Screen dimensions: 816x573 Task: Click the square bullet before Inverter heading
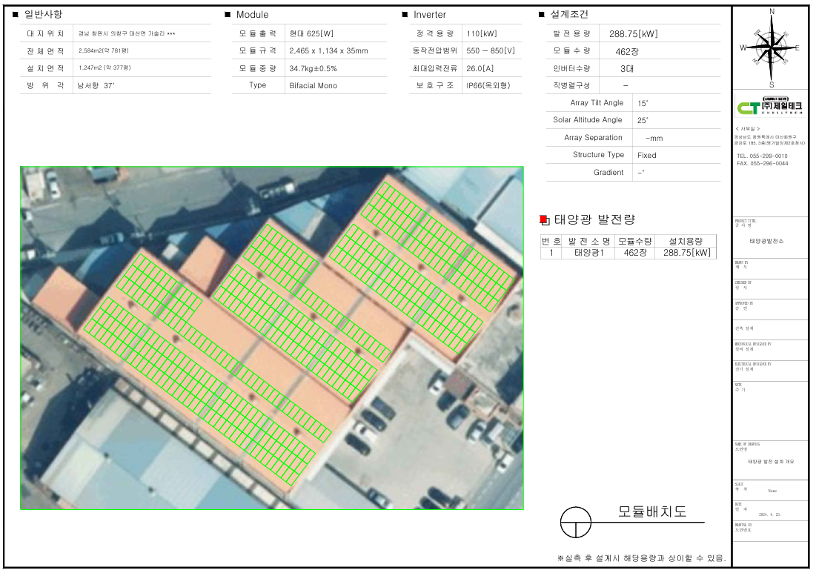[405, 15]
